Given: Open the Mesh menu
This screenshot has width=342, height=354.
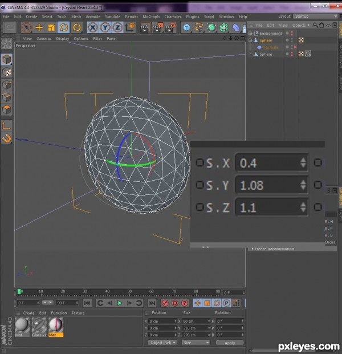Looking at the screenshot, I should (x=76, y=17).
